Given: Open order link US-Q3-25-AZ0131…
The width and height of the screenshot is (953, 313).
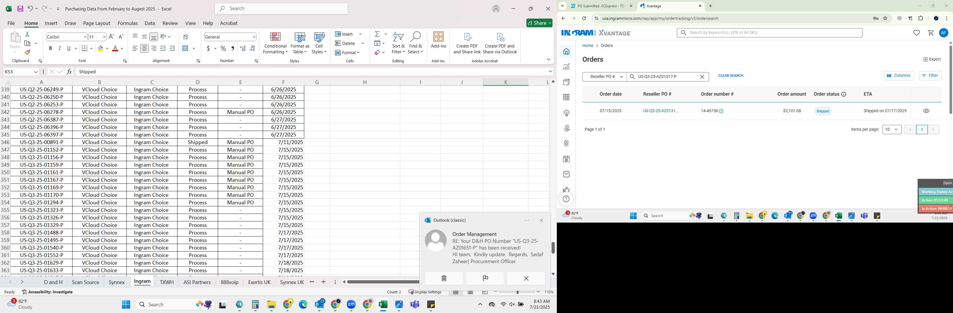Looking at the screenshot, I should point(660,111).
